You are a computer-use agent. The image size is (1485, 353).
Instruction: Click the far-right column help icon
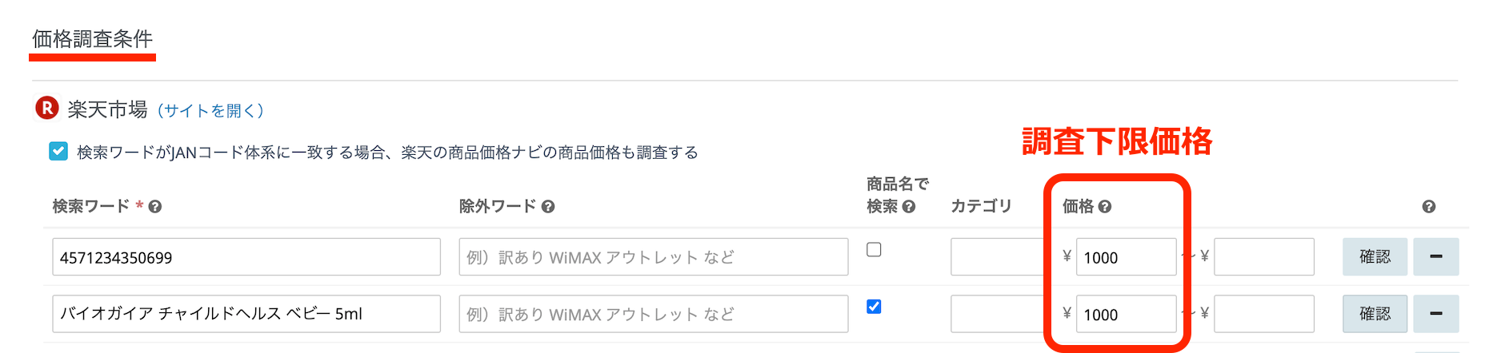[x=1429, y=207]
